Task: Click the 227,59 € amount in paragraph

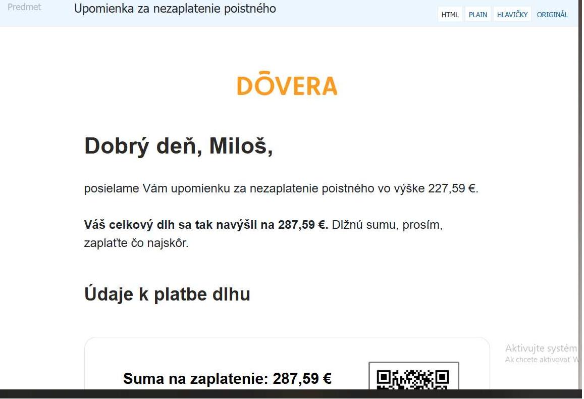Action: pos(453,188)
